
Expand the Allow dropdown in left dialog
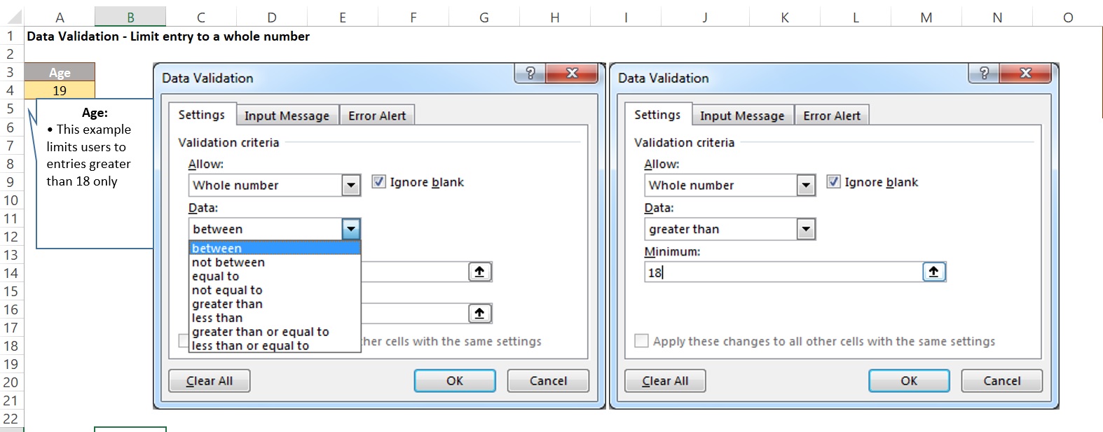(x=351, y=186)
